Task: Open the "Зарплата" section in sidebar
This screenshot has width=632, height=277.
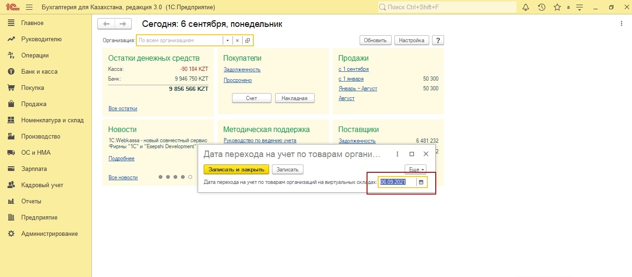Action: (34, 169)
